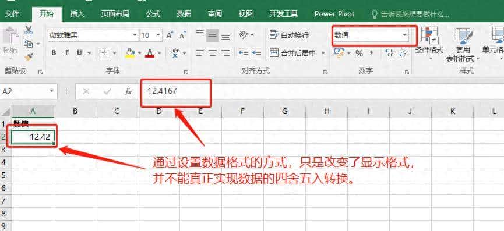Click the Tell Me search box
504x231 pixels.
point(410,14)
